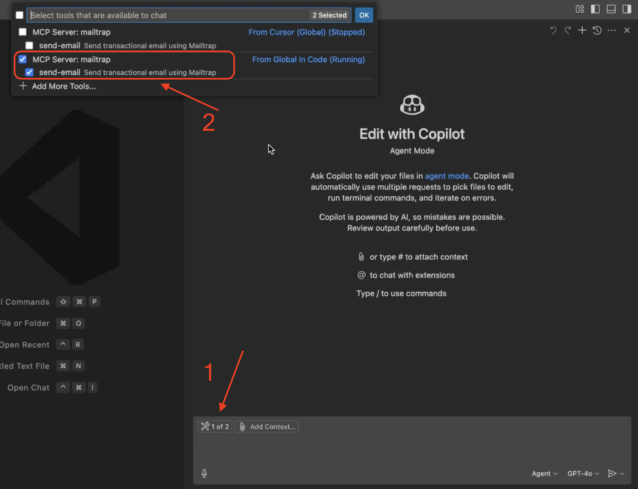Confirm tool selection with OK
The height and width of the screenshot is (489, 638).
click(364, 15)
